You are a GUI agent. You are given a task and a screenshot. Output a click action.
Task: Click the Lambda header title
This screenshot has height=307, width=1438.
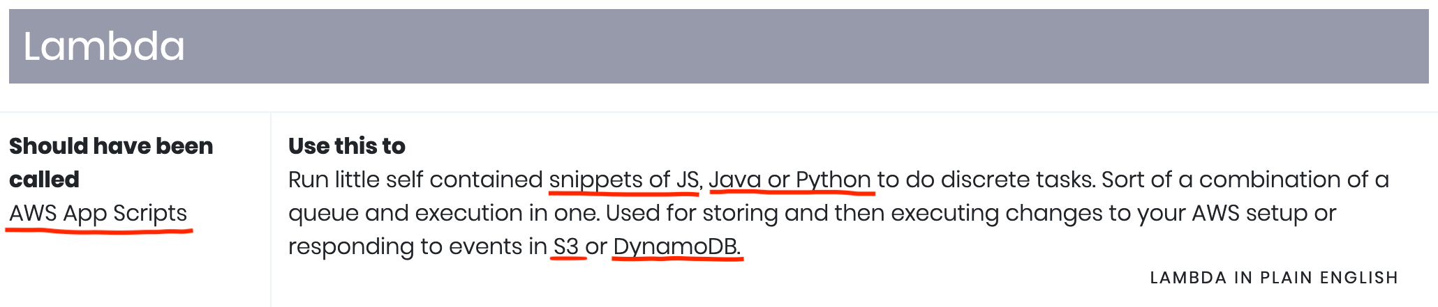[104, 47]
